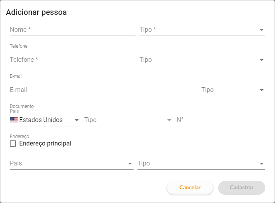The image size is (275, 203).
Task: Open the Estados Unidos country dropdown
Action: pos(45,120)
